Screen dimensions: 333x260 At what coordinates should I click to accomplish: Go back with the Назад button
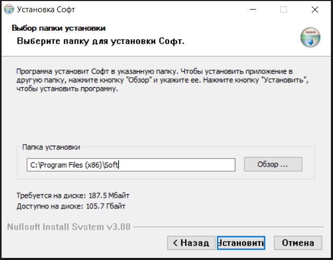point(191,243)
